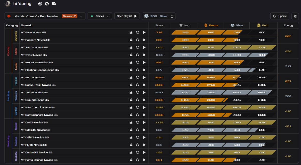
Task: Click the Energy column header
Action: point(288,25)
